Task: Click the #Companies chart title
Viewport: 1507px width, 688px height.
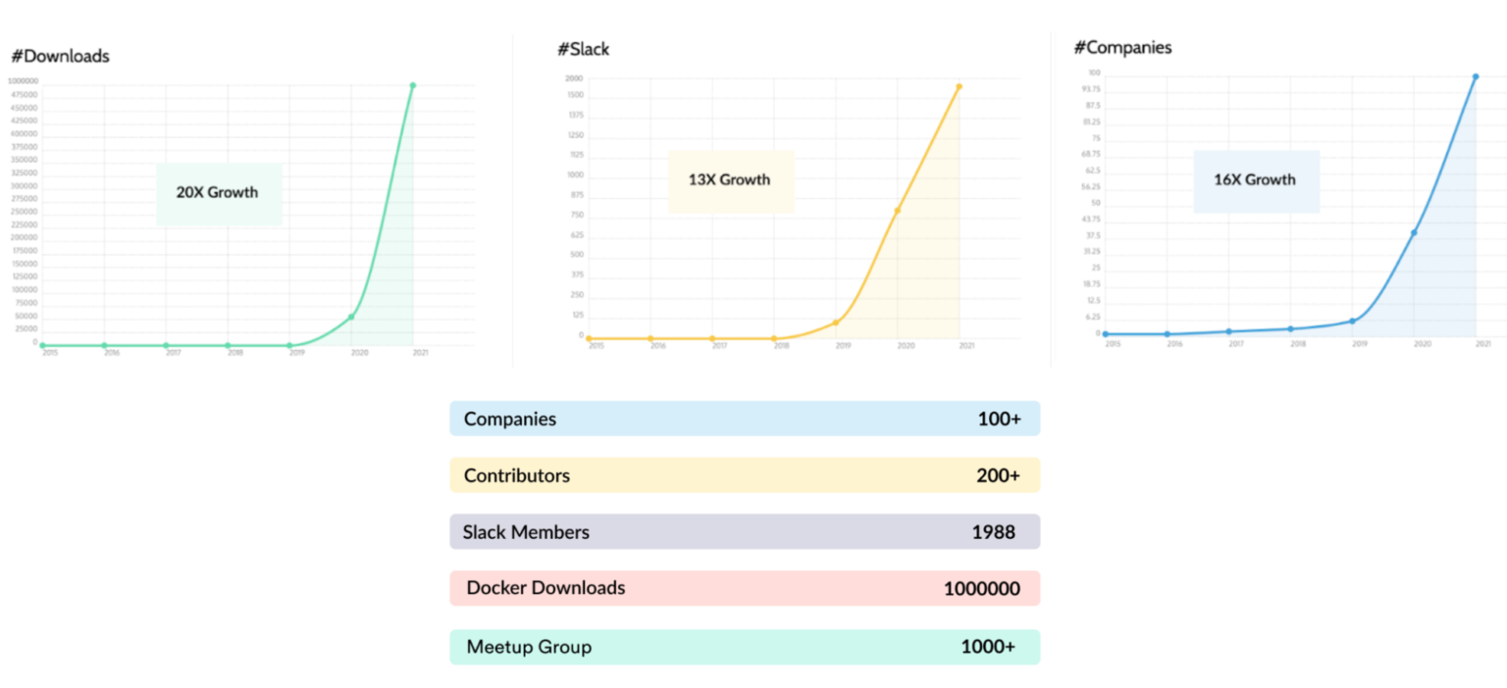Action: click(1122, 47)
